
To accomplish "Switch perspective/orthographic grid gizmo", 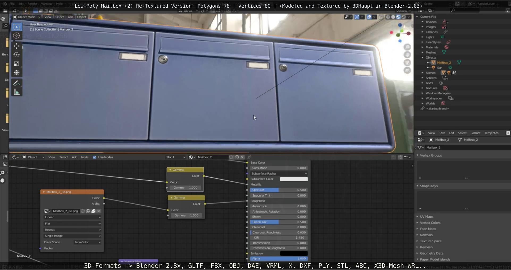I will click(407, 70).
